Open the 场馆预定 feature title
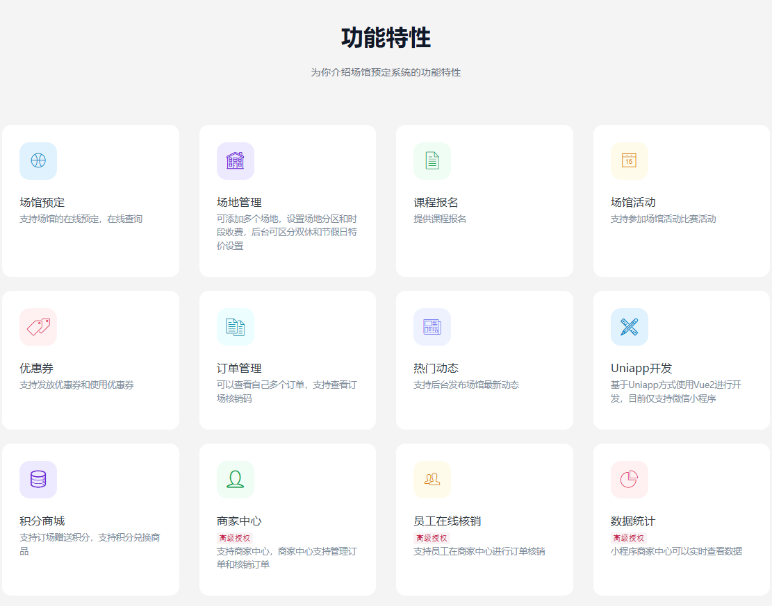Viewport: 772px width, 606px height. pyautogui.click(x=42, y=202)
